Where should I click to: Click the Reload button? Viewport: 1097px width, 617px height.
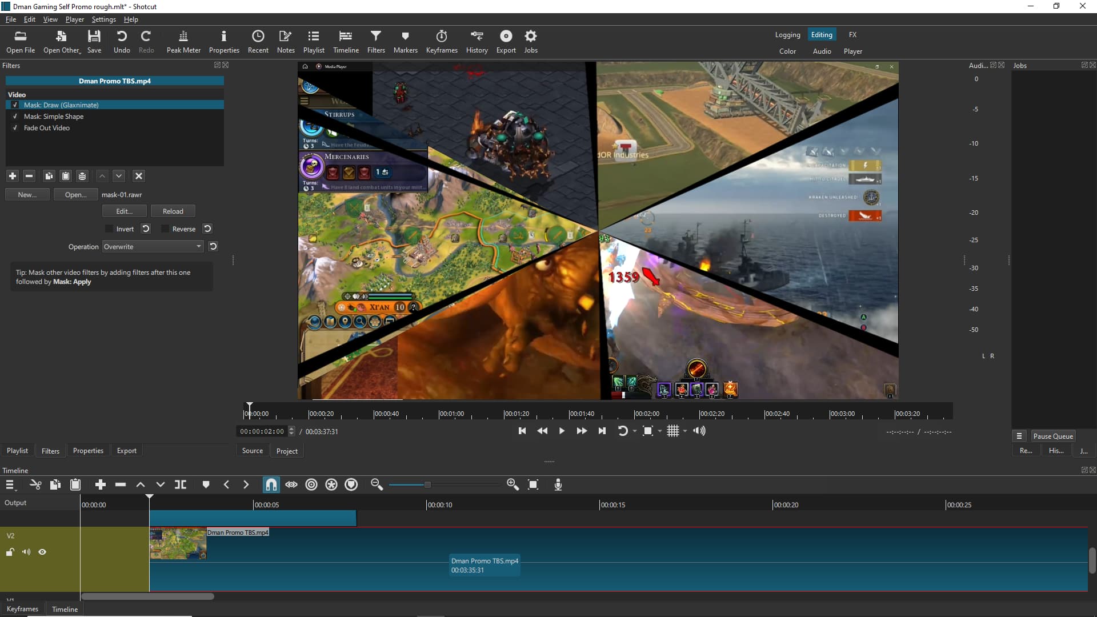(173, 211)
